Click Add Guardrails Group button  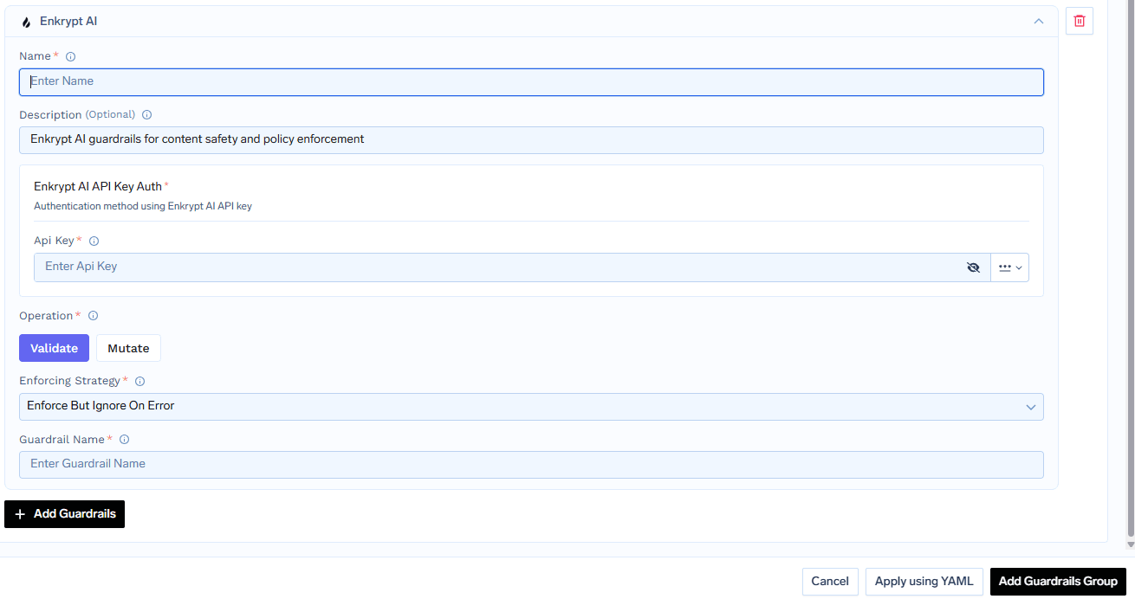pos(1058,582)
